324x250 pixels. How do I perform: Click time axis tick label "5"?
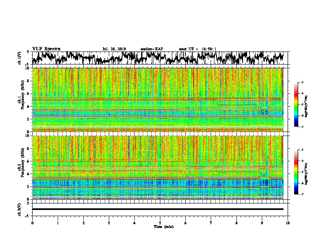pos(160,223)
